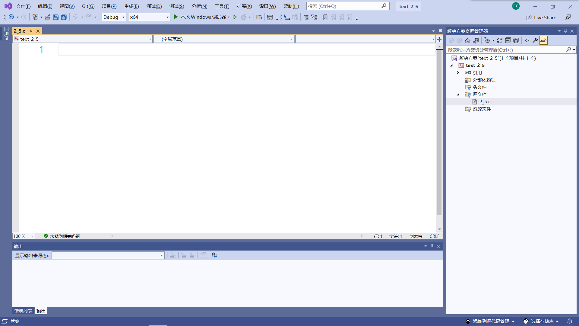Viewport: 579px width, 326px height.
Task: Open the 生成(B) build menu
Action: [131, 6]
